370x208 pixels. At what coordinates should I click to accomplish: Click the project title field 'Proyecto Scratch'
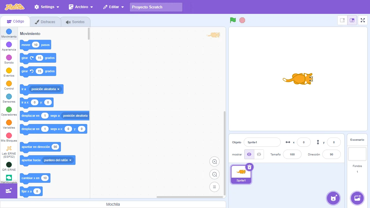156,7
